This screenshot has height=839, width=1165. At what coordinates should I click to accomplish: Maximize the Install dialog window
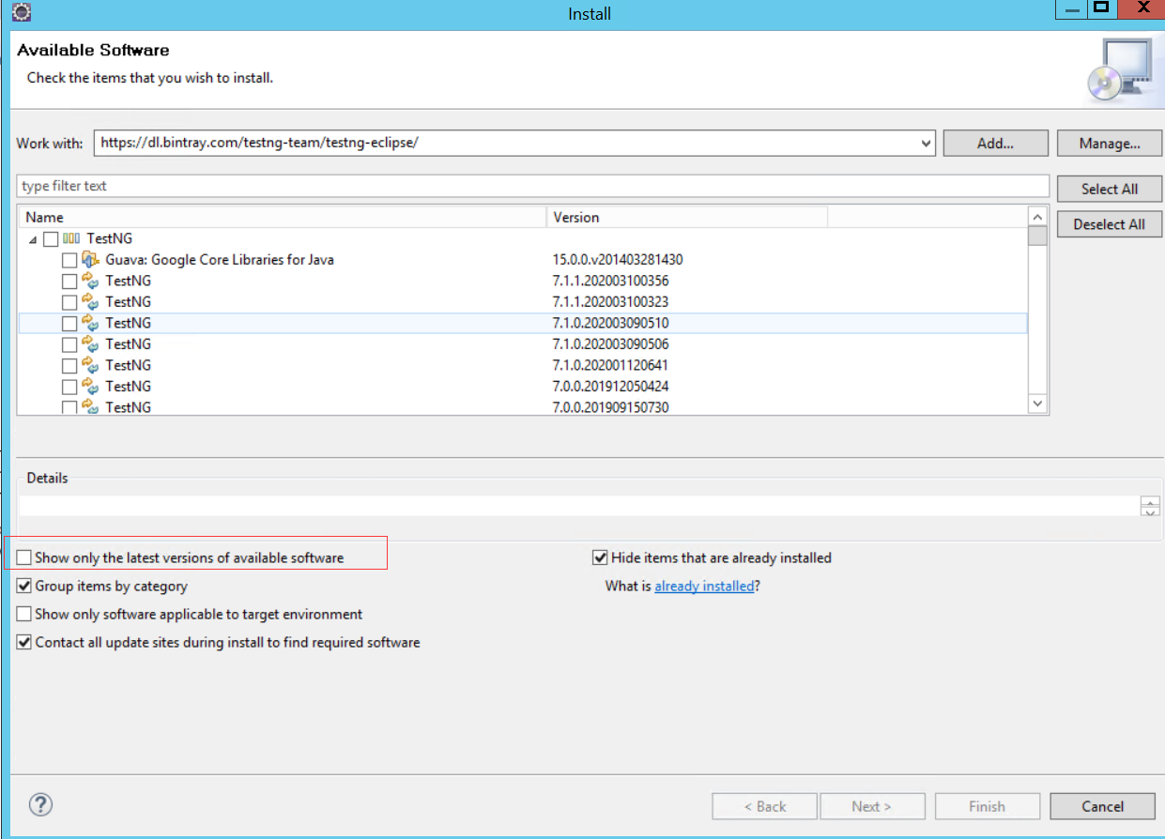[1102, 8]
